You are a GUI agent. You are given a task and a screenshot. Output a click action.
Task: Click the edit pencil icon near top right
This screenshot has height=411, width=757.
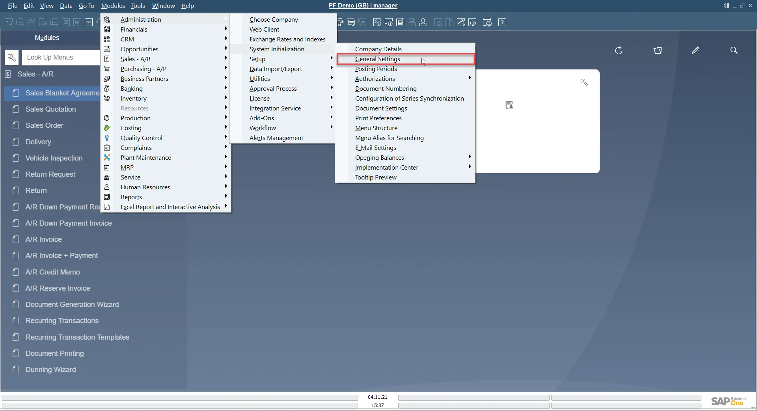click(696, 50)
